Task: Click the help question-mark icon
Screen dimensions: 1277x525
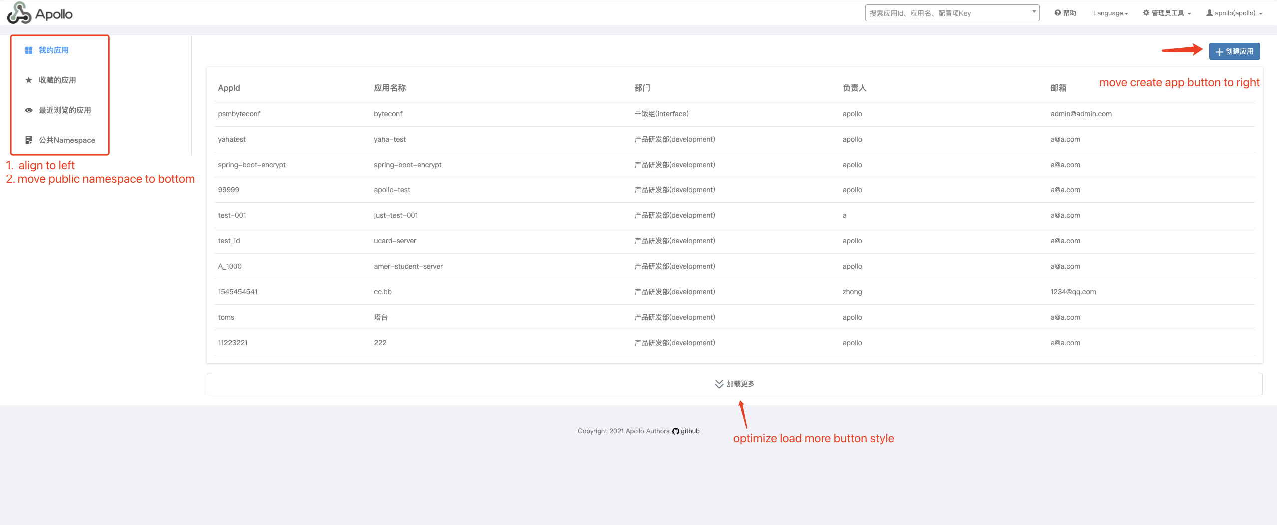Action: point(1057,13)
